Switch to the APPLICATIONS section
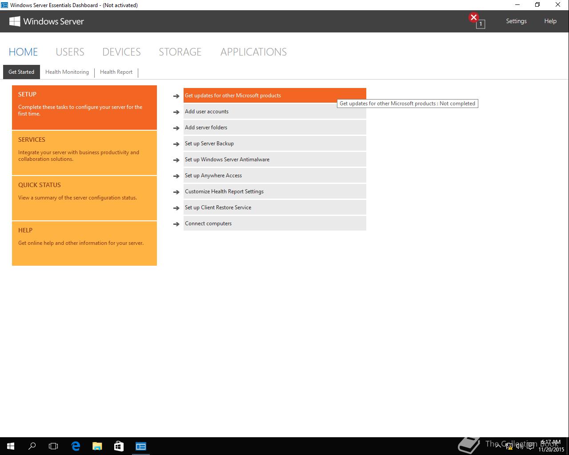The height and width of the screenshot is (455, 569). [x=253, y=52]
